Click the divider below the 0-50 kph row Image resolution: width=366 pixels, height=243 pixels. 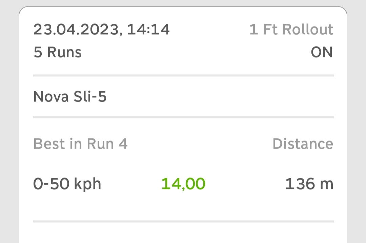(183, 222)
